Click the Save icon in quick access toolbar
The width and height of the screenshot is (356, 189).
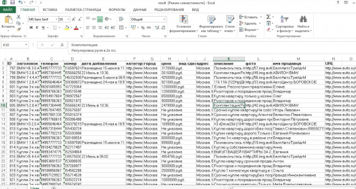point(12,3)
